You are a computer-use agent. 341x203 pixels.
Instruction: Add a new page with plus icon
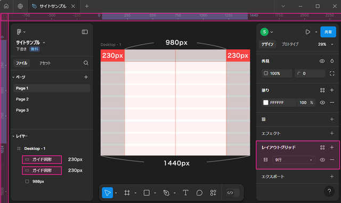tap(86, 77)
